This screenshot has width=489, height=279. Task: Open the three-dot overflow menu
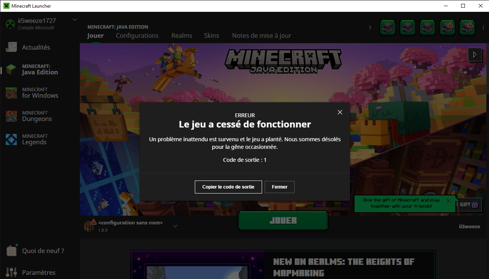coord(483,27)
